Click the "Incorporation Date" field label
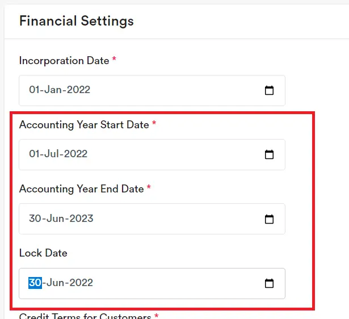This screenshot has height=319, width=349. click(64, 61)
